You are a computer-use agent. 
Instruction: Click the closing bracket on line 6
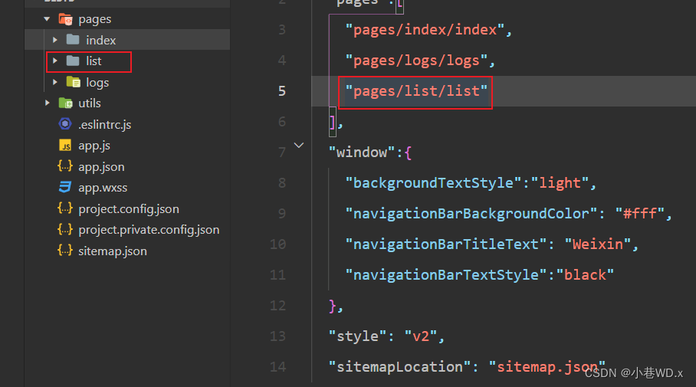coord(333,122)
